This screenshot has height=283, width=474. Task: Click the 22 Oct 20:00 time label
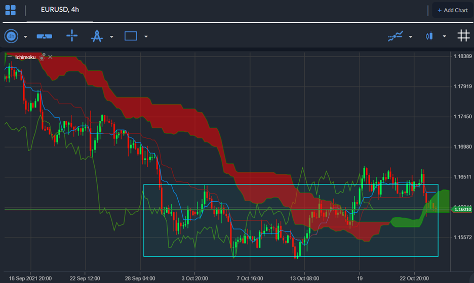click(414, 278)
